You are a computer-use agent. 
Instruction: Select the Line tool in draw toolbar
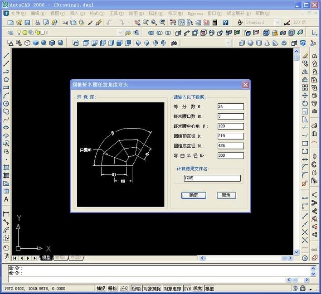[x=6, y=55]
